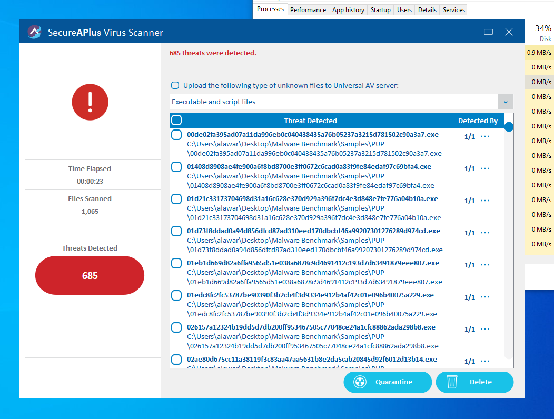Minimize the SecureAPlus Virus Scanner window
Screen dimensions: 554x419
tap(468, 32)
